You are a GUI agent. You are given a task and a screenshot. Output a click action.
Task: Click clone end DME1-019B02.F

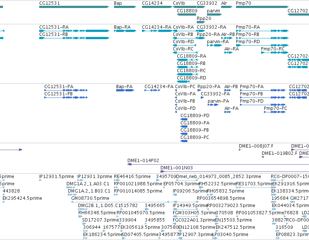(x=263, y=157)
